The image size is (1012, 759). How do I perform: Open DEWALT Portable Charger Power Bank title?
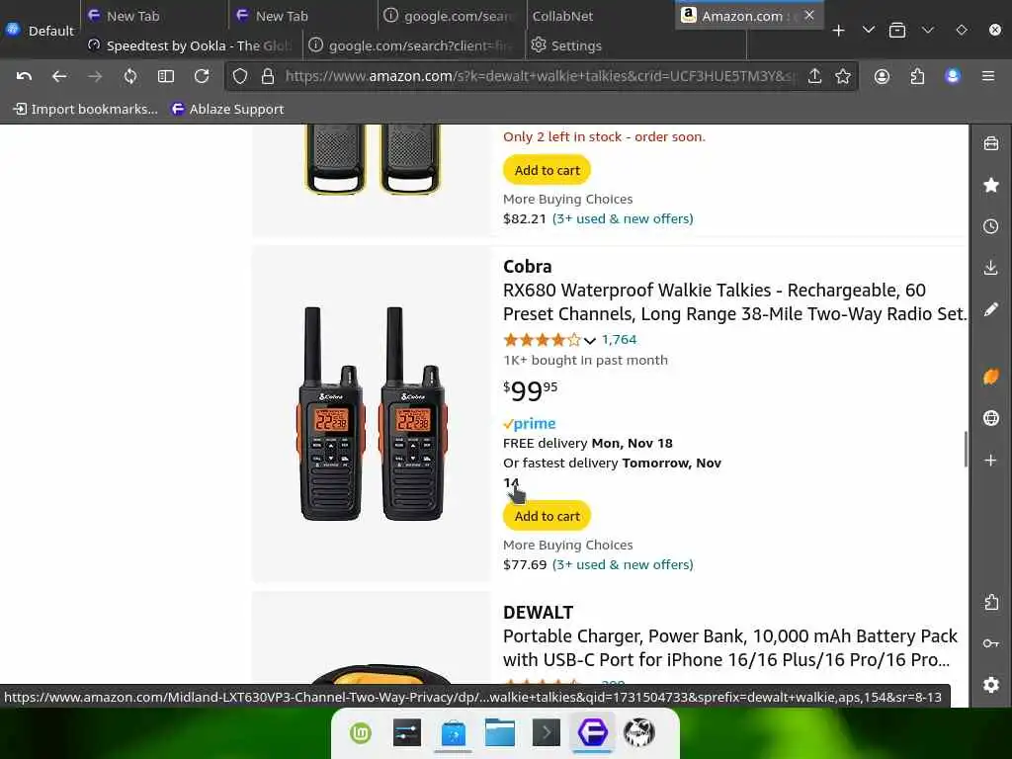(x=730, y=648)
